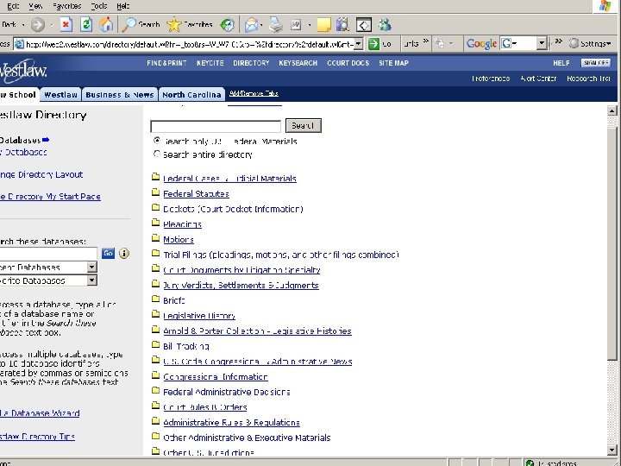This screenshot has width=621, height=466.
Task: Go to browser Home page icon
Action: click(106, 25)
